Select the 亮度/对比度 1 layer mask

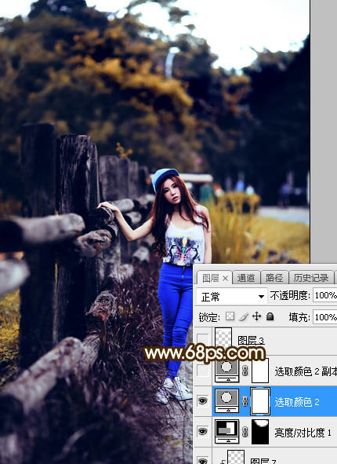(x=260, y=432)
